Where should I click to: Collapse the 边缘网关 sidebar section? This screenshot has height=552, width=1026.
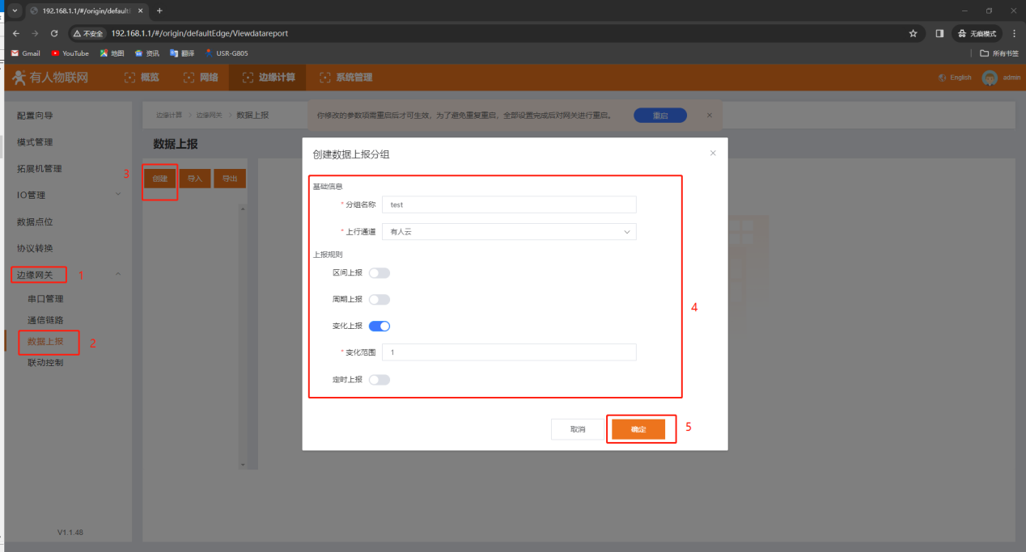pyautogui.click(x=118, y=275)
